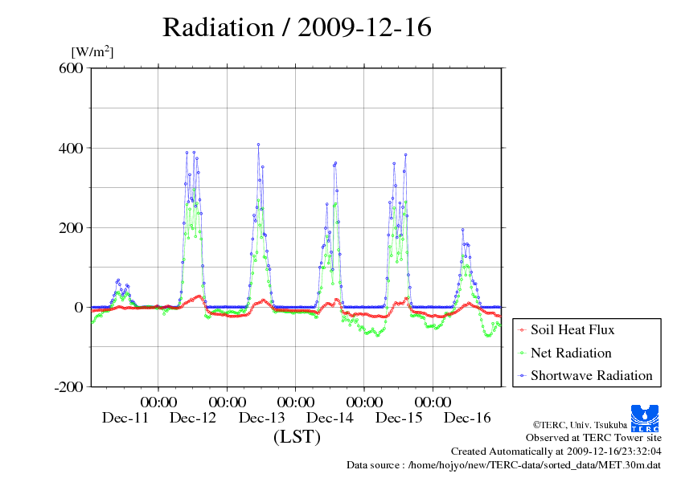Click the 400 y-axis tick label
Viewport: 677px width, 478px height.
[x=72, y=148]
